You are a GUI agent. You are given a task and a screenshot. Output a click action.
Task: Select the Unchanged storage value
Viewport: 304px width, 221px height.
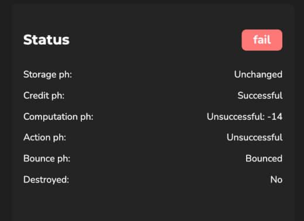tap(258, 74)
